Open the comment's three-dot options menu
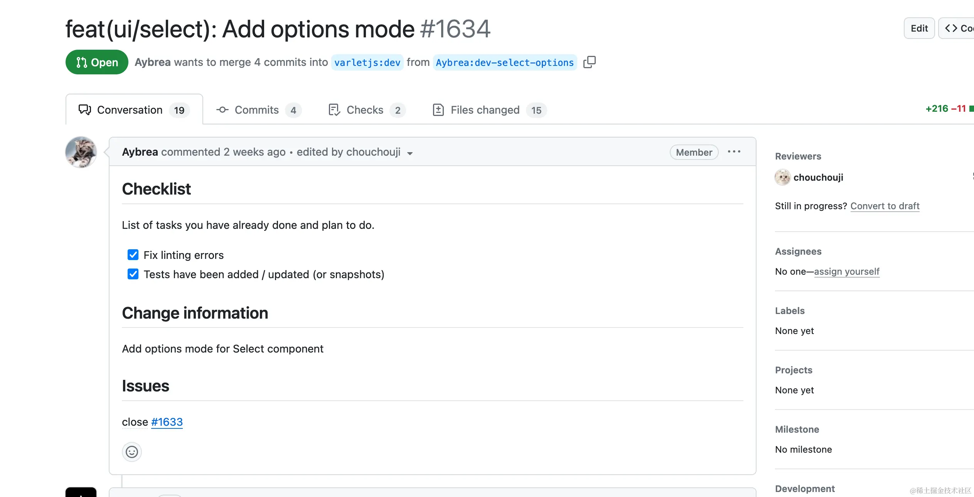The height and width of the screenshot is (497, 974). click(x=734, y=152)
